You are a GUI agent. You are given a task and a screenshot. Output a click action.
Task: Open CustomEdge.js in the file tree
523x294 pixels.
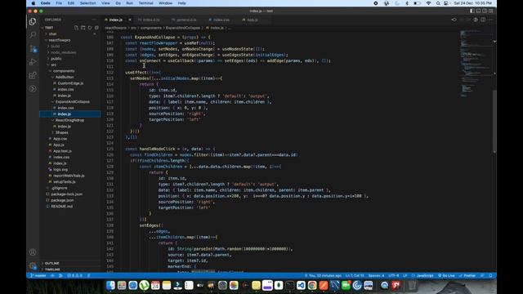coord(70,83)
